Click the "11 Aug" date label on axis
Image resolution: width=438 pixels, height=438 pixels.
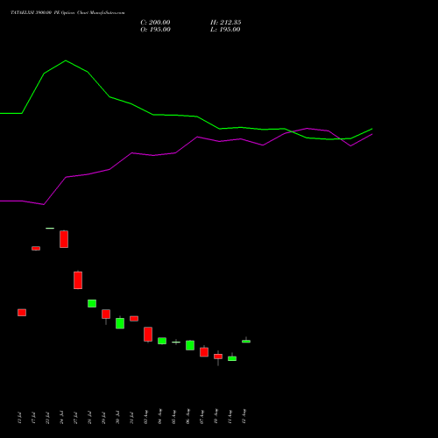tap(230, 417)
